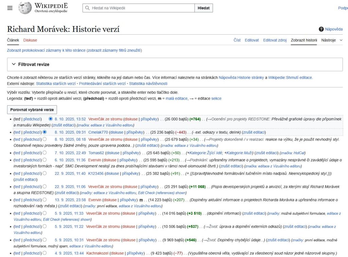This screenshot has width=348, height=257.
Task: Select radio button for Kachnakozel revision
Action: coord(45,253)
